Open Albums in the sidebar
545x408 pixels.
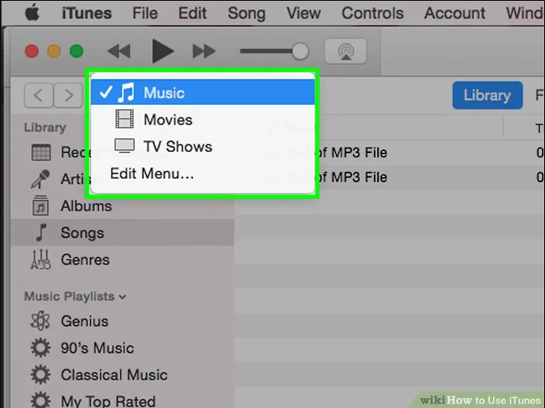pyautogui.click(x=122, y=207)
